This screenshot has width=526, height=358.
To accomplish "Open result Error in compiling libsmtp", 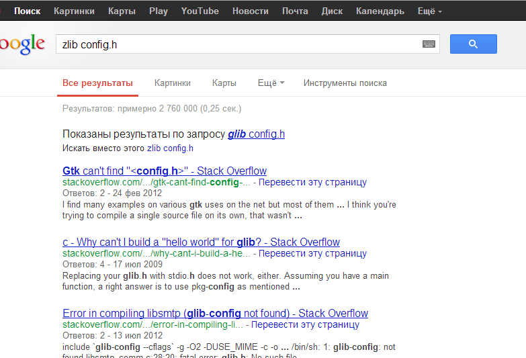I will [x=215, y=313].
